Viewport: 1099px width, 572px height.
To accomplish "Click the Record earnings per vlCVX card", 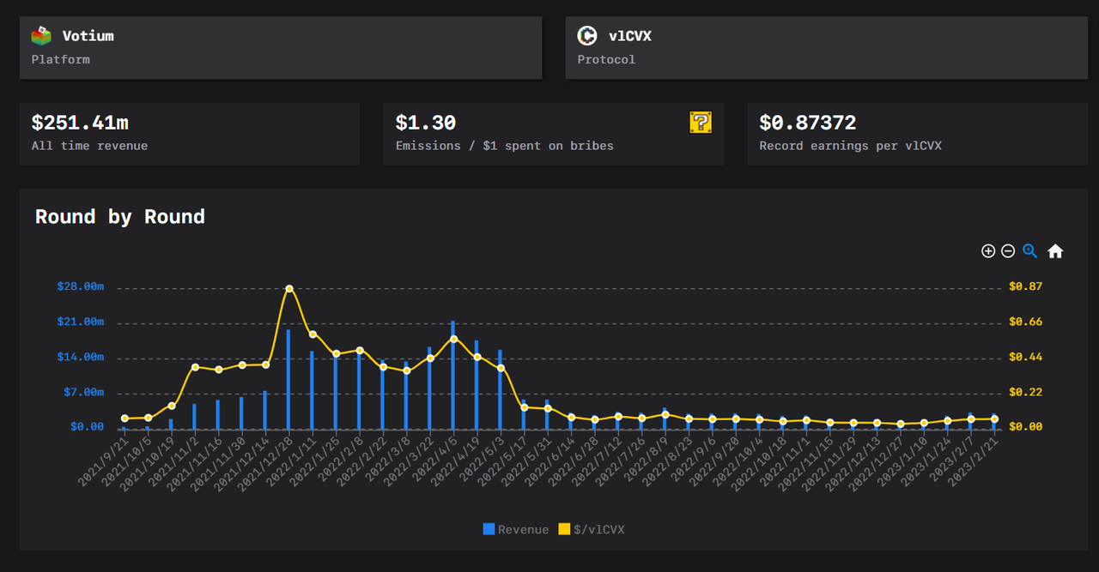I will (x=917, y=134).
